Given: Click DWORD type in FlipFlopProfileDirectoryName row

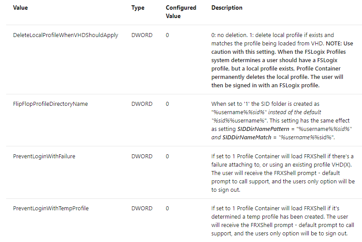Looking at the screenshot, I should coord(142,104).
